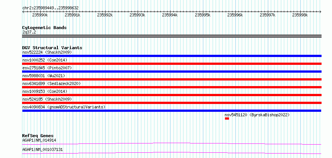Select the magenta track line of AGAP1|NM_014914
This screenshot has height=158, width=332.
click(x=172, y=143)
